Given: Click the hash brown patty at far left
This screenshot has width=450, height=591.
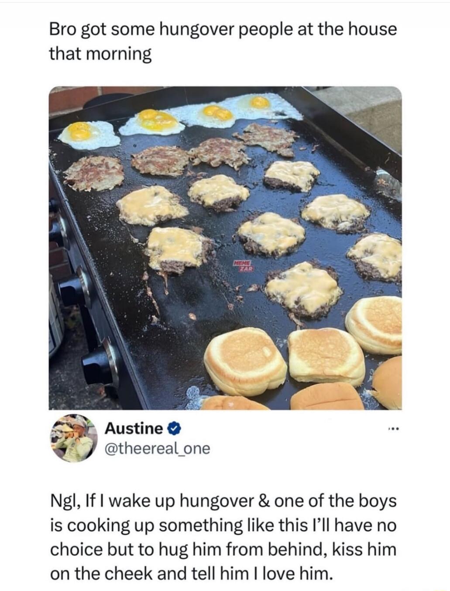Looking at the screenshot, I should [93, 173].
